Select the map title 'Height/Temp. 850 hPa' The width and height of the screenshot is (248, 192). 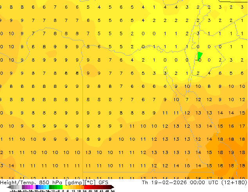pos(31,183)
